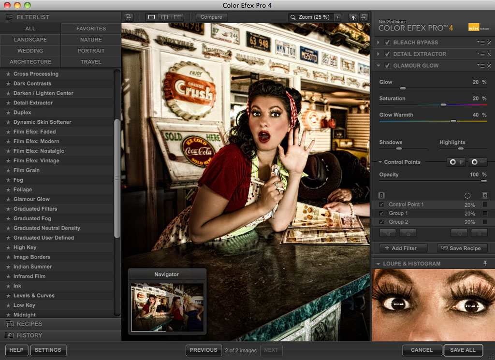Collapse the Glamour Glow filter section

[x=379, y=66]
